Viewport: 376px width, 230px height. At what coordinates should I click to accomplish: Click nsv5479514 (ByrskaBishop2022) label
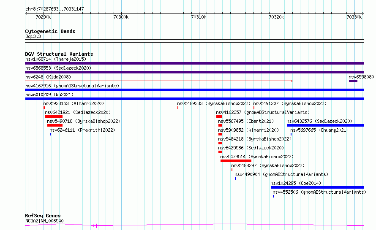(x=257, y=157)
